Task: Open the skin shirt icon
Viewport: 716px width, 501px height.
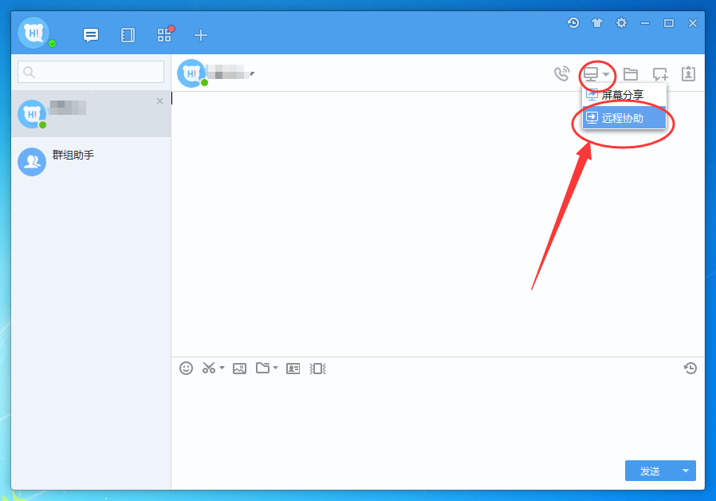Action: (x=597, y=23)
